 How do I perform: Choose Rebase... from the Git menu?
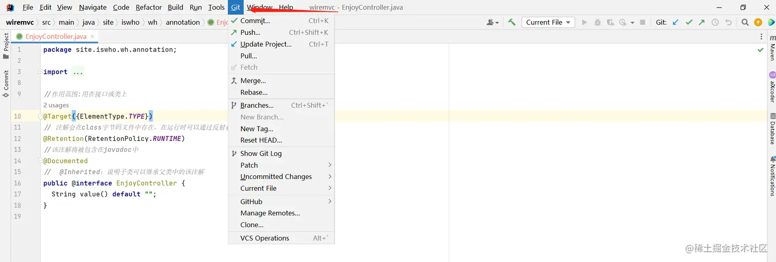(281, 92)
